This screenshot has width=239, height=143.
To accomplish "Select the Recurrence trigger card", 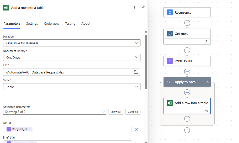I will click(x=187, y=12).
